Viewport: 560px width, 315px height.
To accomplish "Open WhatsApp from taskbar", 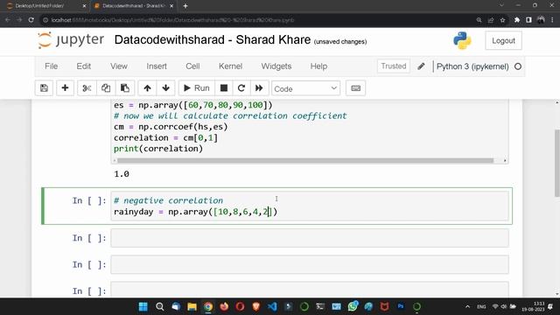I will 353,306.
